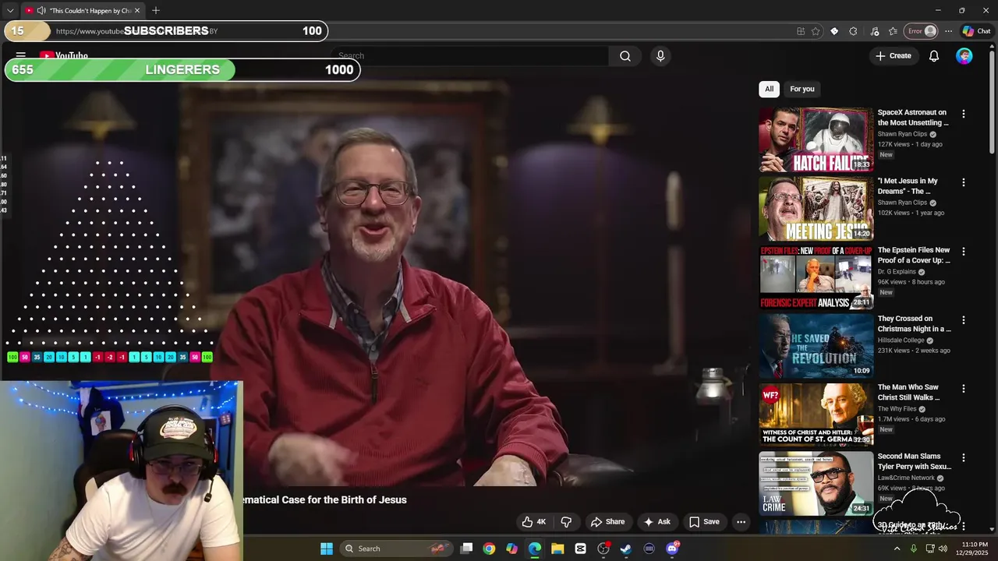The image size is (998, 561).
Task: Click the Windows Start button
Action: coord(327,549)
